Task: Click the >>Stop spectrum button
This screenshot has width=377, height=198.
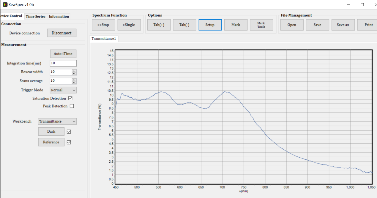Action: [103, 25]
